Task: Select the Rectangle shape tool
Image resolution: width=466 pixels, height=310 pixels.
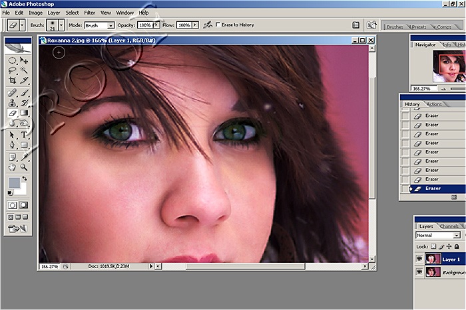Action: 24,145
